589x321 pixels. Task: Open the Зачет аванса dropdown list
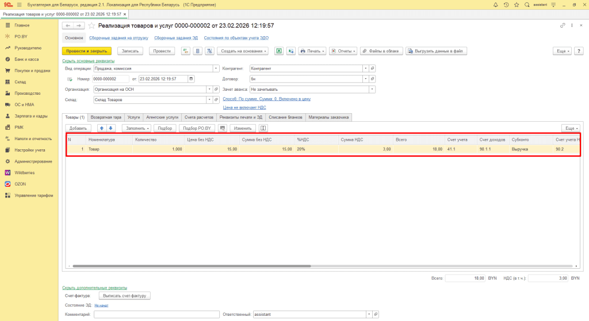[372, 90]
